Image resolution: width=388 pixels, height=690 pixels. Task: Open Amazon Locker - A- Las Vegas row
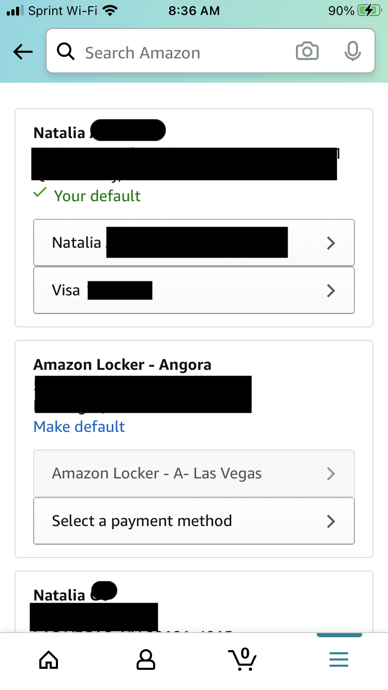[194, 473]
